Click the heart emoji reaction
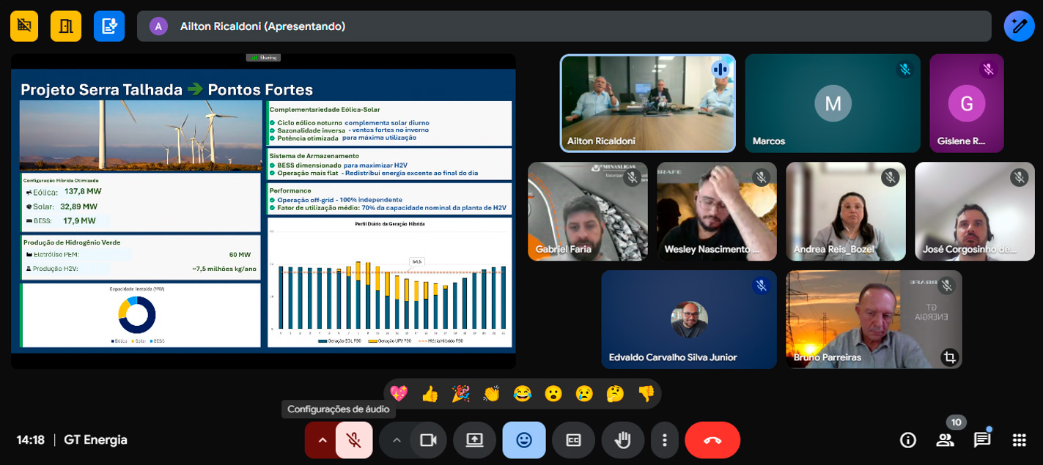The height and width of the screenshot is (465, 1043). [x=399, y=394]
